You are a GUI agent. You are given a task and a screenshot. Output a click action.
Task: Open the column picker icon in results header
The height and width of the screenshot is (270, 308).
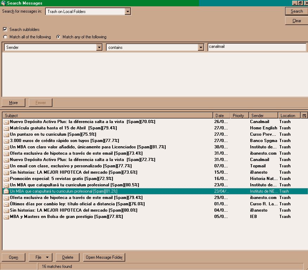pyautogui.click(x=304, y=115)
